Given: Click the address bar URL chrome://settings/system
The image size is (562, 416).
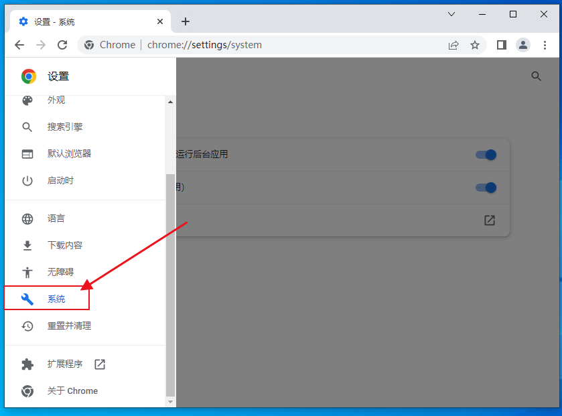Looking at the screenshot, I should tap(204, 45).
